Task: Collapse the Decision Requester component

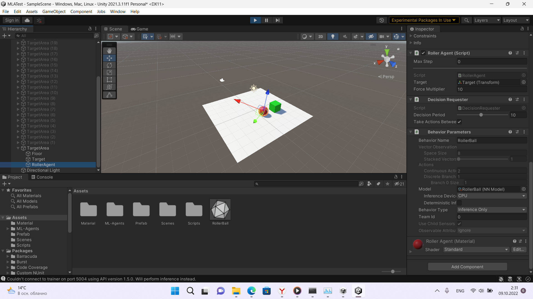Action: 411,99
